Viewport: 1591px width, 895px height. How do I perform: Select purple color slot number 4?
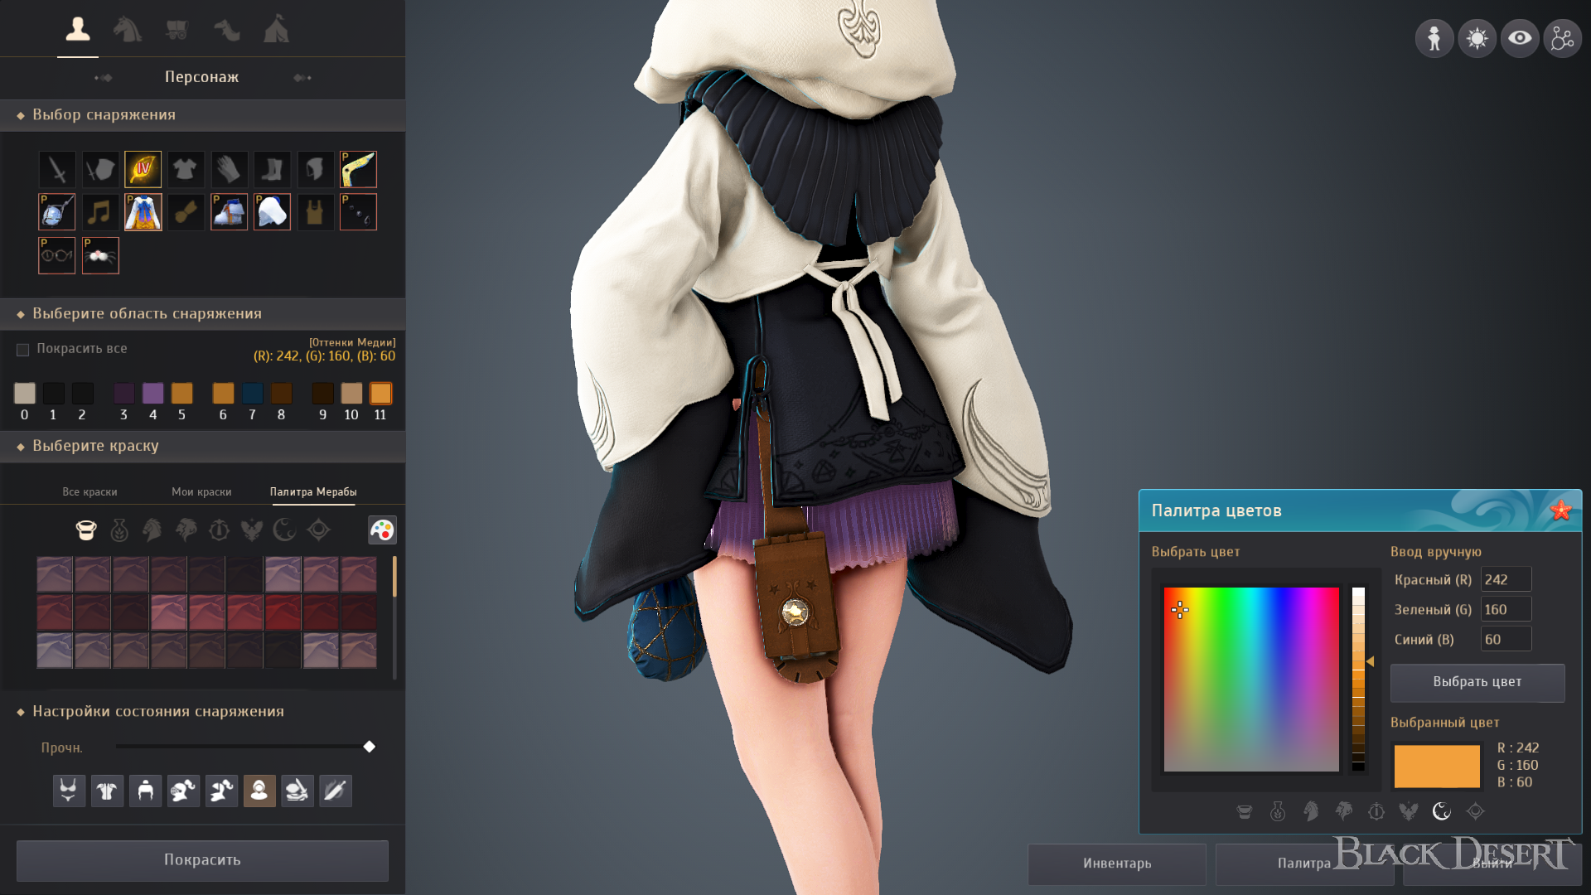coord(152,393)
